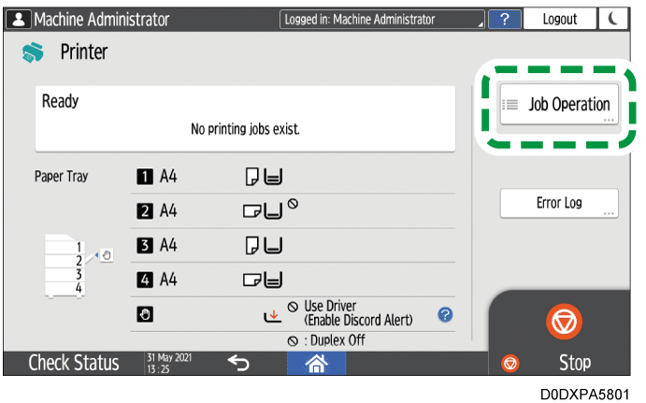Select the bypass tray hand icon
The height and width of the screenshot is (403, 646).
tap(145, 315)
